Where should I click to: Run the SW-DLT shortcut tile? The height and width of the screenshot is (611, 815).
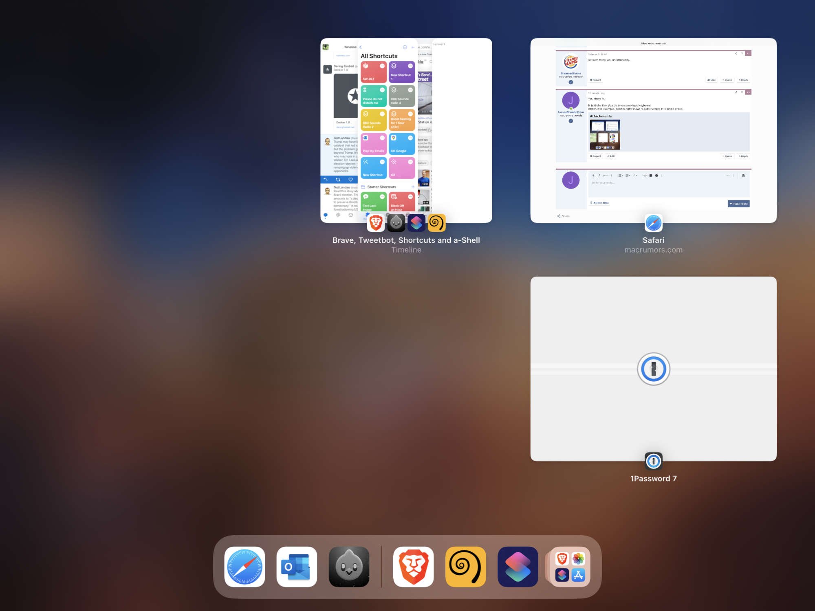373,72
